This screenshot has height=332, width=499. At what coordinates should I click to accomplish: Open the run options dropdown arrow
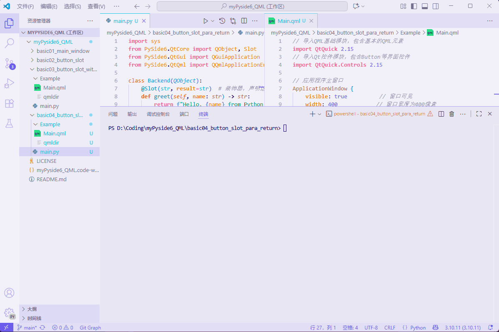[x=213, y=21]
